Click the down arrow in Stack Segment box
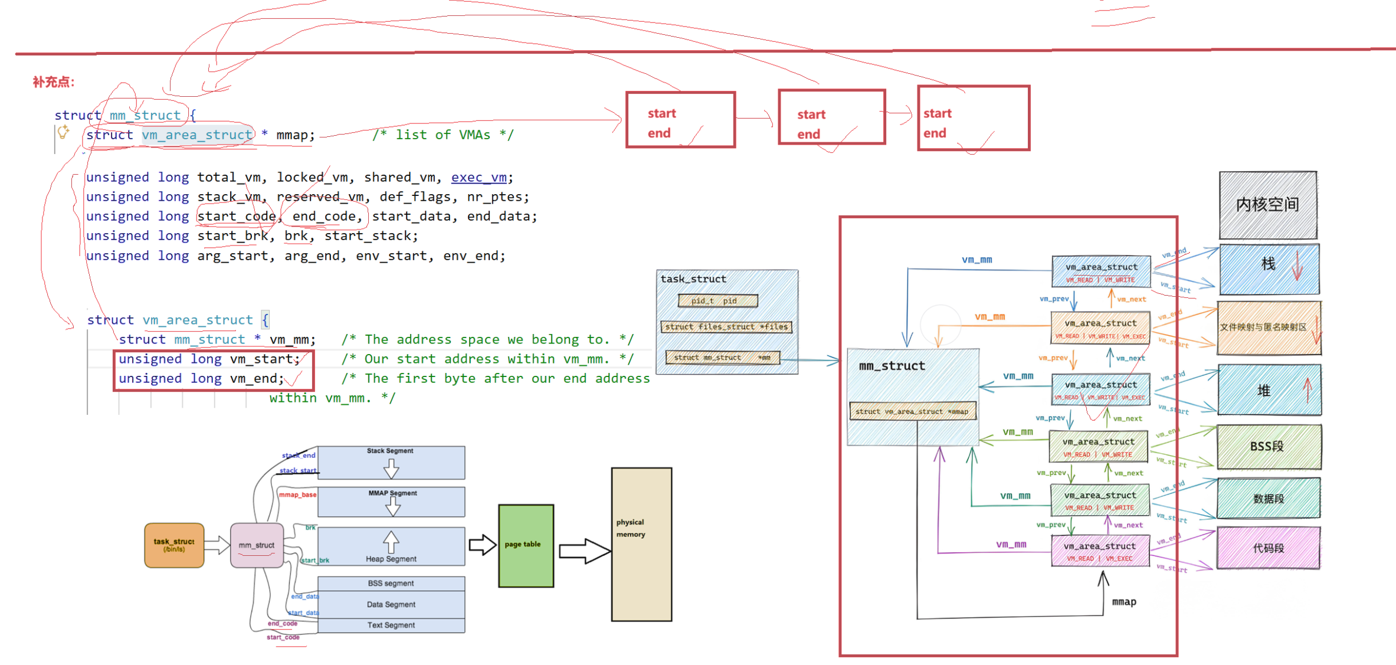 [x=391, y=469]
